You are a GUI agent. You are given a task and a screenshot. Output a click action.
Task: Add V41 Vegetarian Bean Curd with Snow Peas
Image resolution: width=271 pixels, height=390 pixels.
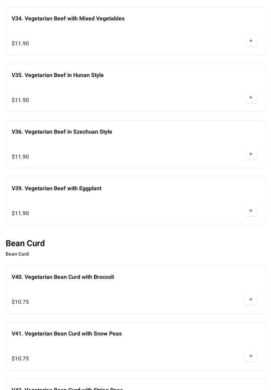click(251, 356)
